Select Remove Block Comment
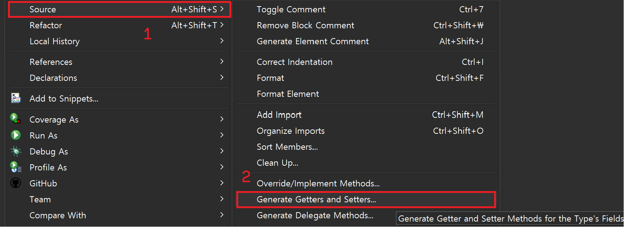The width and height of the screenshot is (624, 227). pos(366,25)
